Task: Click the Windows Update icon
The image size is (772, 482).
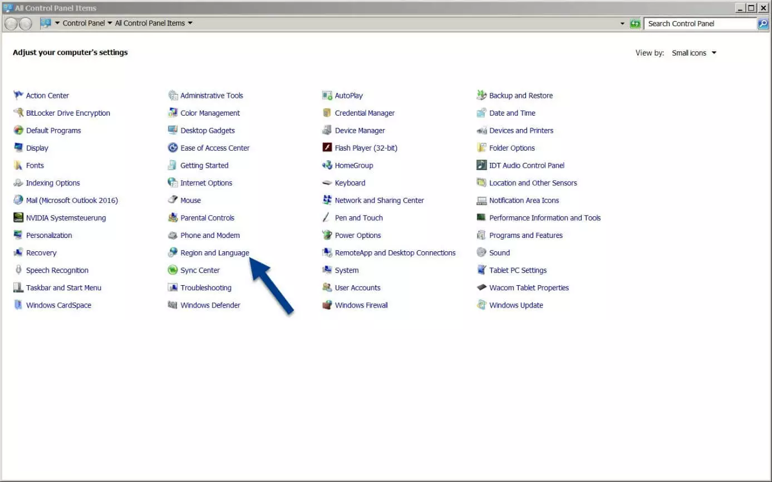Action: pyautogui.click(x=481, y=305)
